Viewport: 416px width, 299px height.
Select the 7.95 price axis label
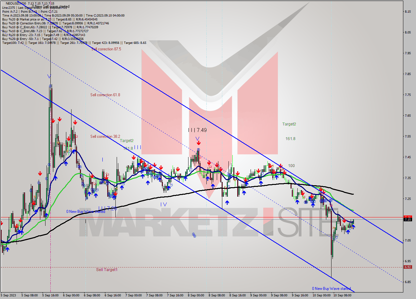(408, 53)
